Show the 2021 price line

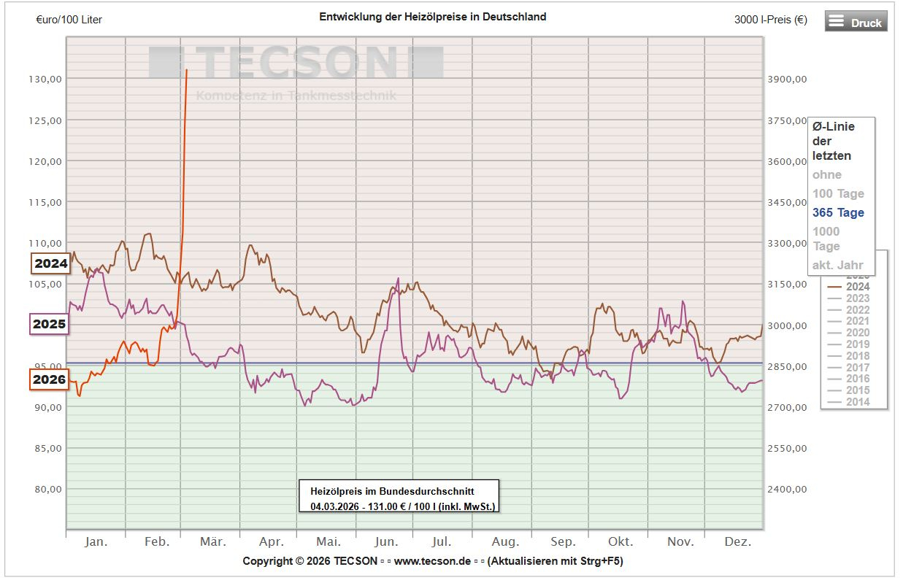[x=857, y=321]
